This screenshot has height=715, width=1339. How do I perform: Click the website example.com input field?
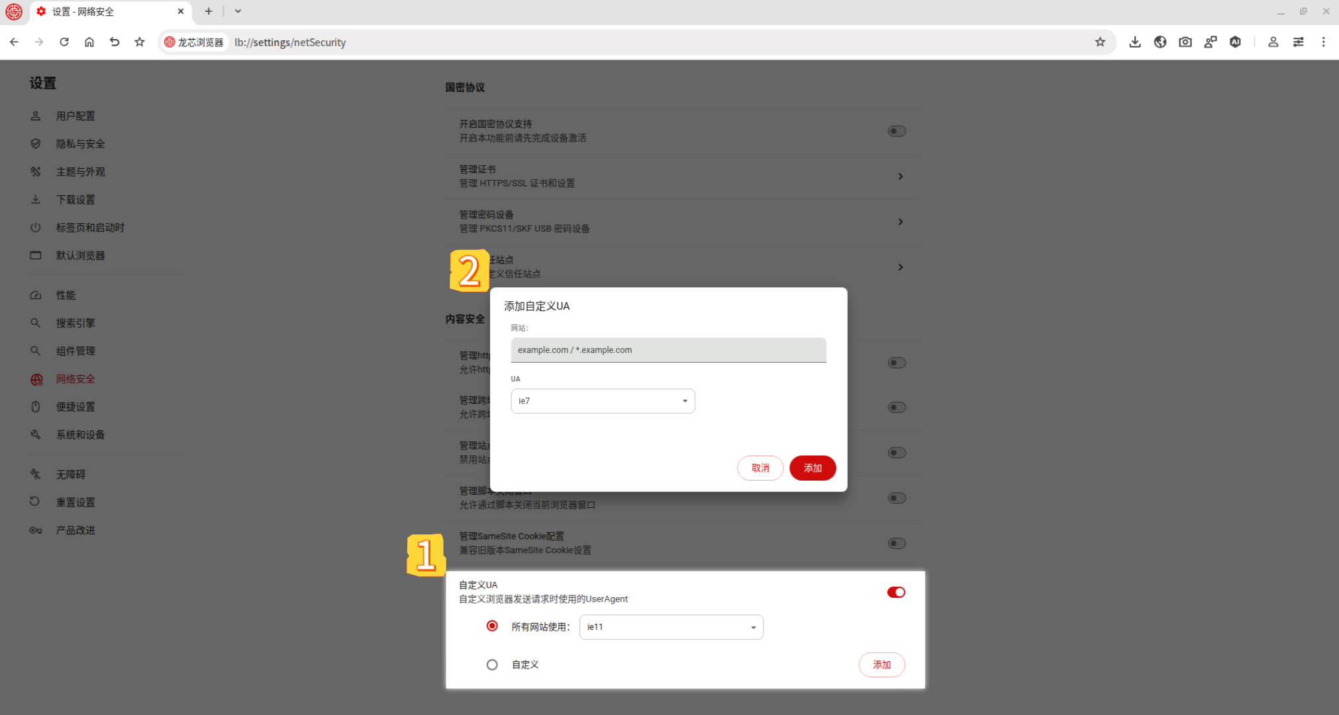click(668, 350)
